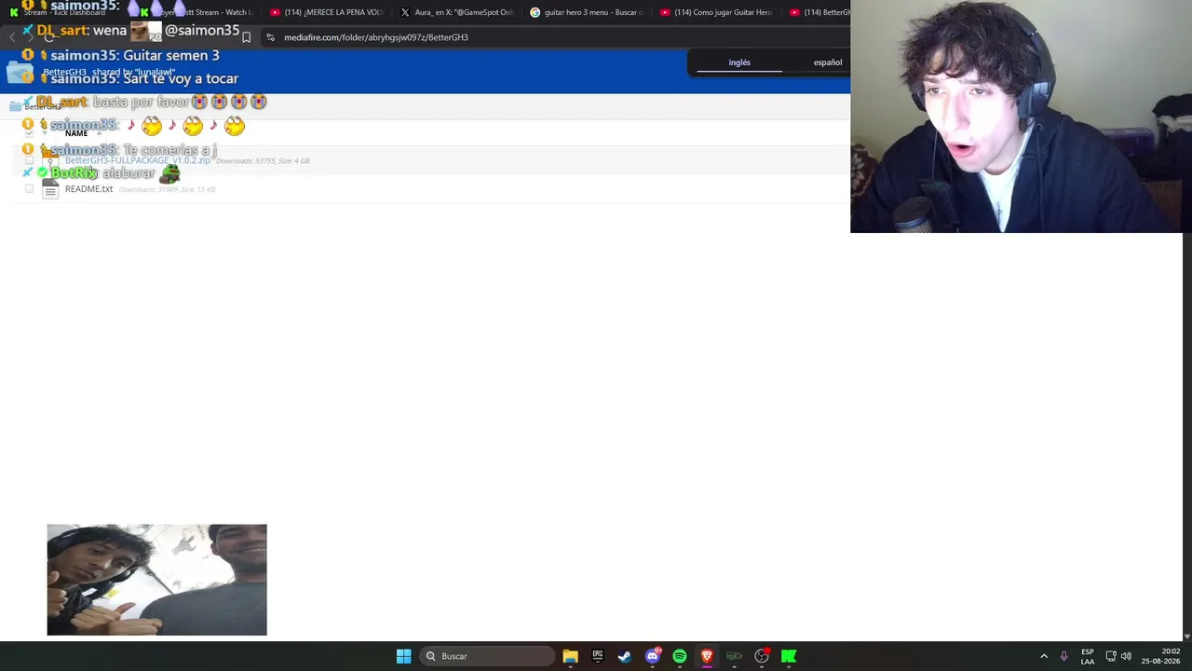The image size is (1192, 671).
Task: Click the streamer webcam overlay
Action: (1021, 116)
